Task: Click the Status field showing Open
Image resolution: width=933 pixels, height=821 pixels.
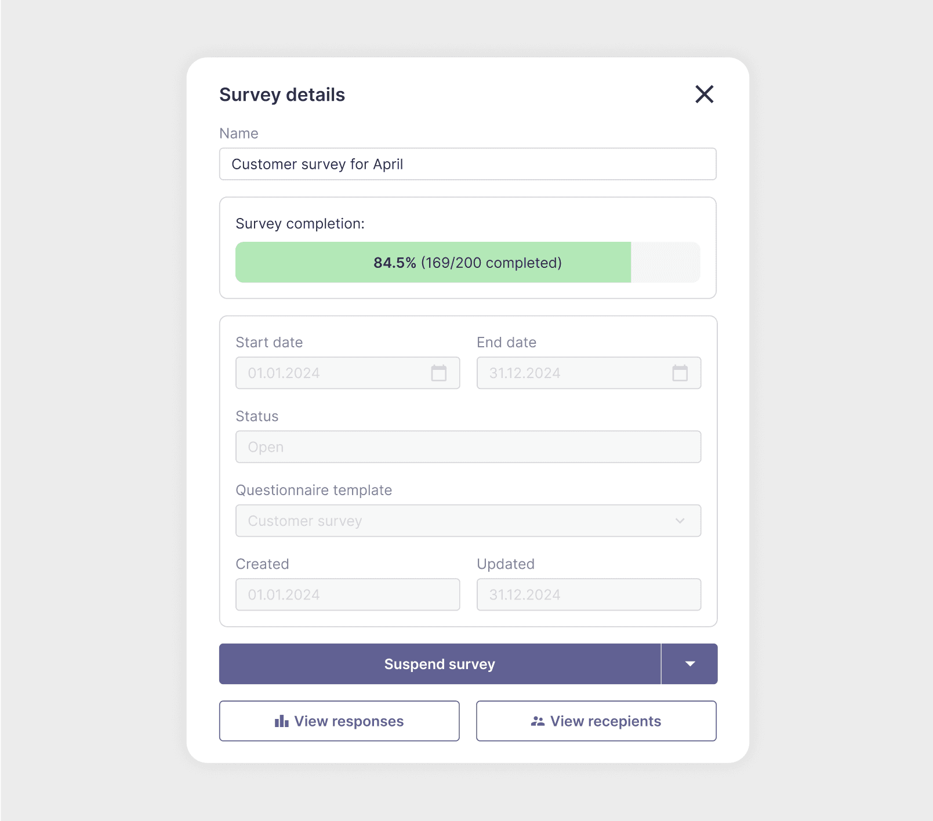Action: tap(467, 446)
